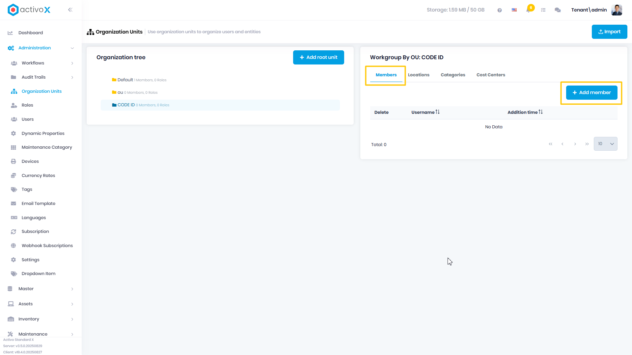Expand the Maintenance menu arrow

[x=72, y=334]
